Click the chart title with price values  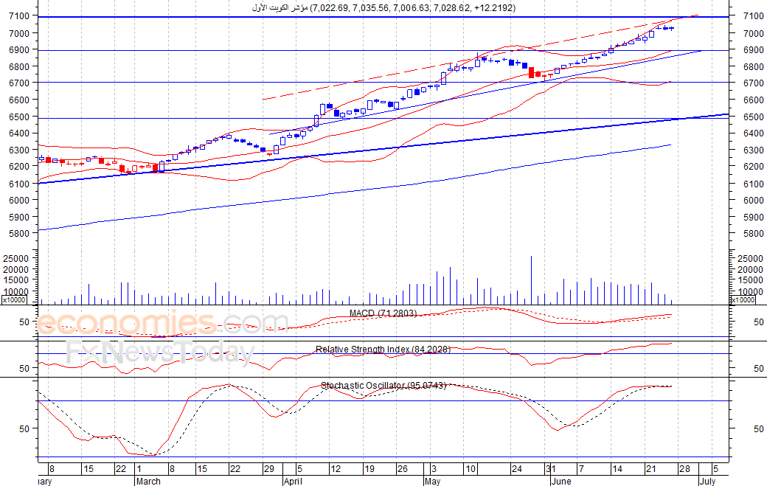[383, 7]
